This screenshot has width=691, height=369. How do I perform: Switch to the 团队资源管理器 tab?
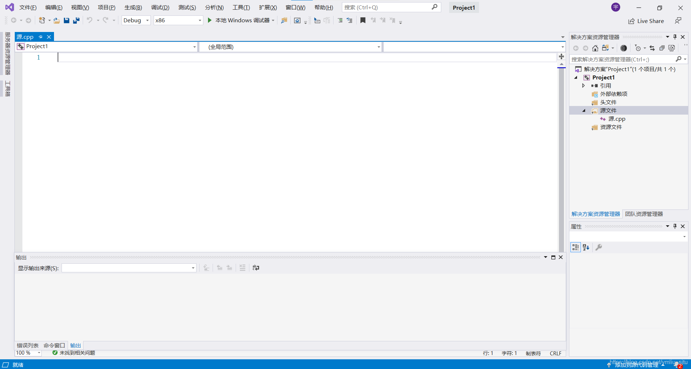644,214
